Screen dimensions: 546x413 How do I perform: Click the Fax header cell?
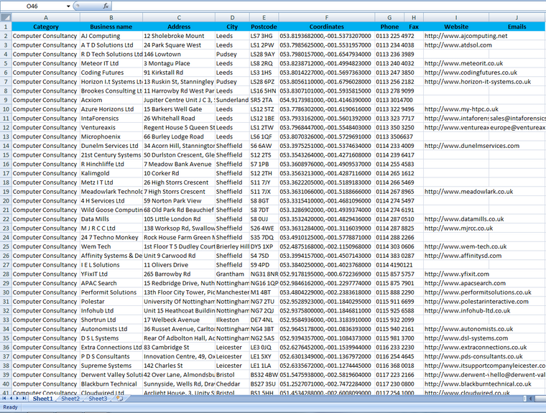tap(414, 27)
